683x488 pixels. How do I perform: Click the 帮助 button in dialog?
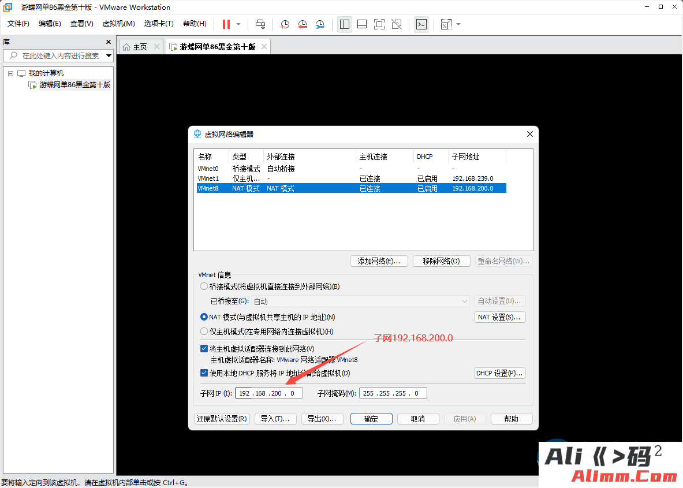click(512, 419)
